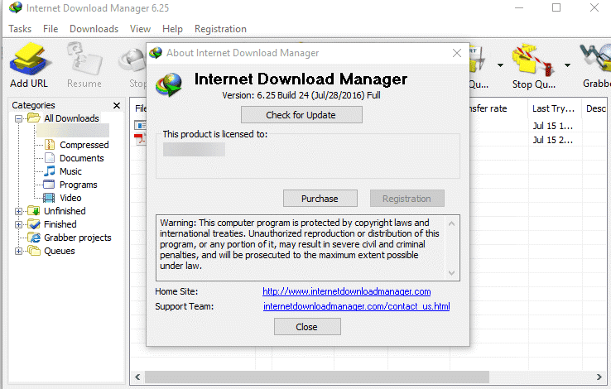The image size is (611, 389).
Task: Click the Transfer rate column header
Action: pos(487,108)
